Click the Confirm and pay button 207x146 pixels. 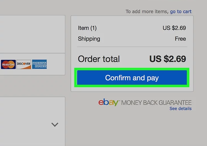tap(132, 77)
